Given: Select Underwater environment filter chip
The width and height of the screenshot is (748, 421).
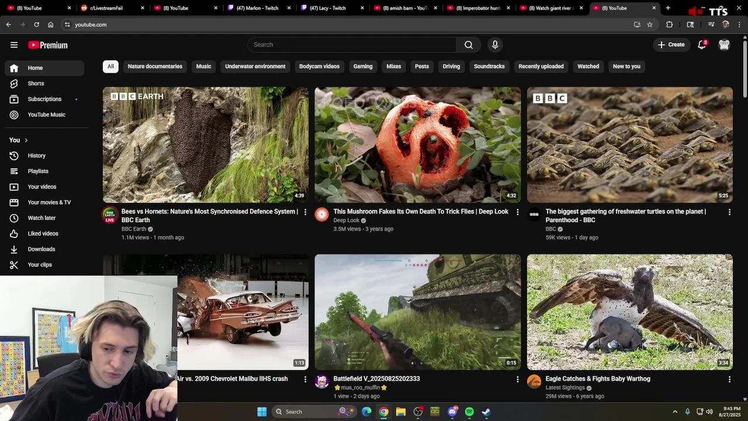Looking at the screenshot, I should [255, 66].
